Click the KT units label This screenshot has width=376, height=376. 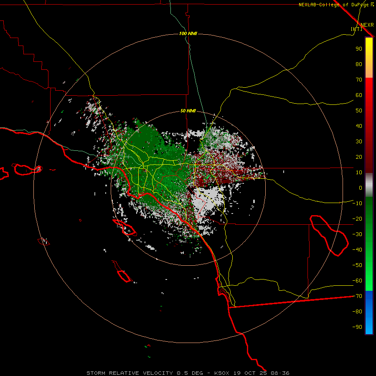357,29
